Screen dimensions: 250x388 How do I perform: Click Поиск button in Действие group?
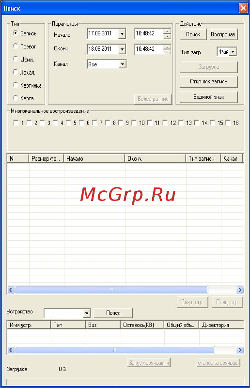point(193,34)
